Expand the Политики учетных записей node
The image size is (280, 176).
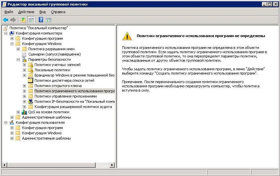point(24,65)
